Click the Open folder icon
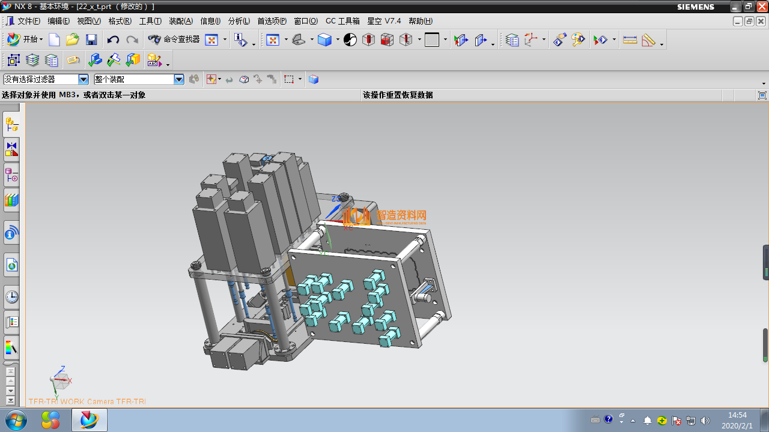The image size is (769, 432). 73,40
